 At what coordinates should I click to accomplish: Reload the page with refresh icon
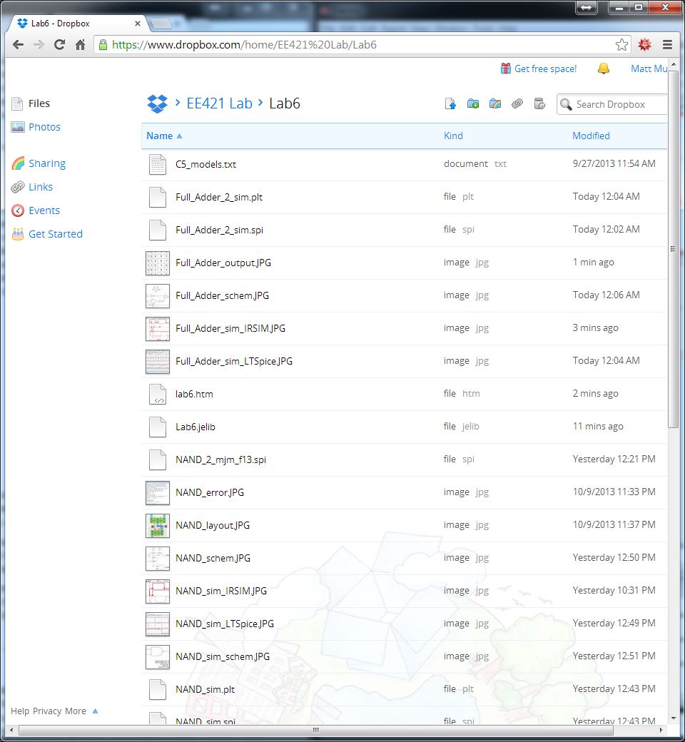60,45
